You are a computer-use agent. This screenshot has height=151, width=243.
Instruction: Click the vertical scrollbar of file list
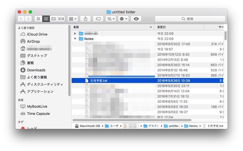coord(226,36)
